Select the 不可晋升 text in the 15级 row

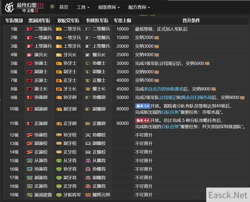144,161
